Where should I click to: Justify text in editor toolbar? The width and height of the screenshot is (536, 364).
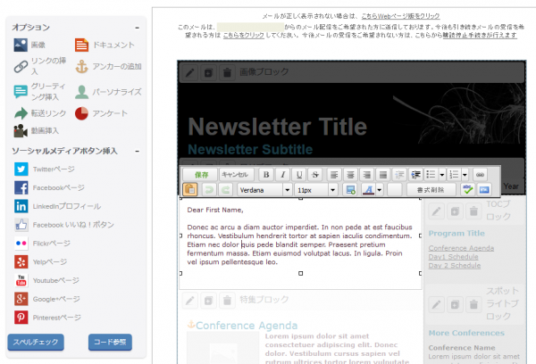383,175
